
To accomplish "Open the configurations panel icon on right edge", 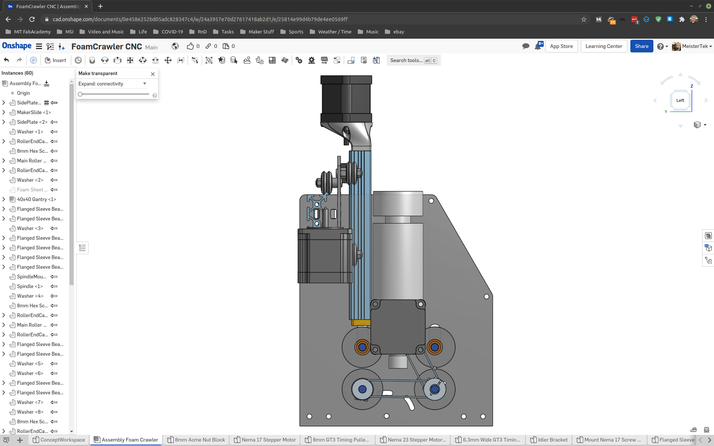I will (708, 248).
